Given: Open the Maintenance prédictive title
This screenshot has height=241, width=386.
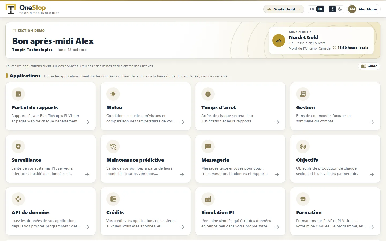Looking at the screenshot, I should pos(135,160).
